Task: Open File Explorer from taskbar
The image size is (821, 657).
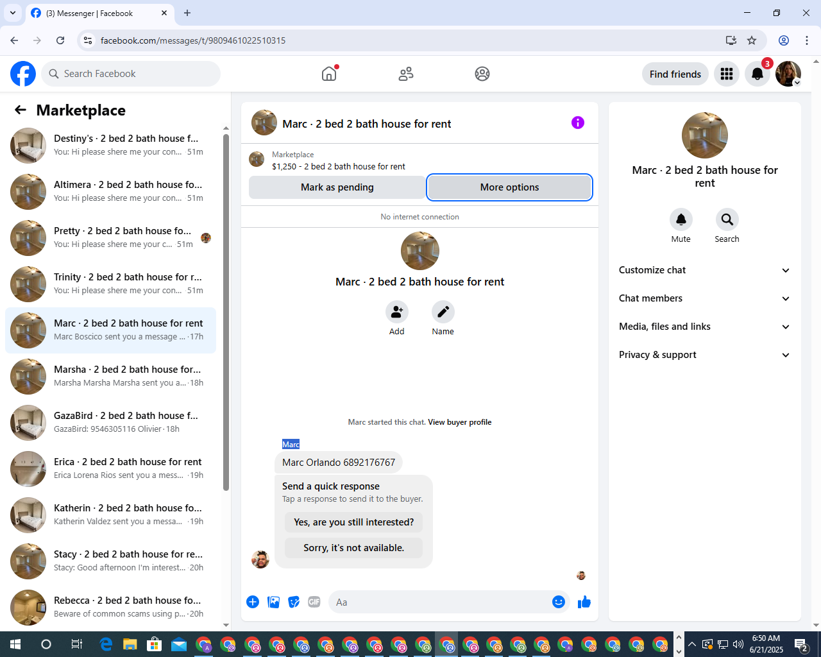Action: click(130, 644)
